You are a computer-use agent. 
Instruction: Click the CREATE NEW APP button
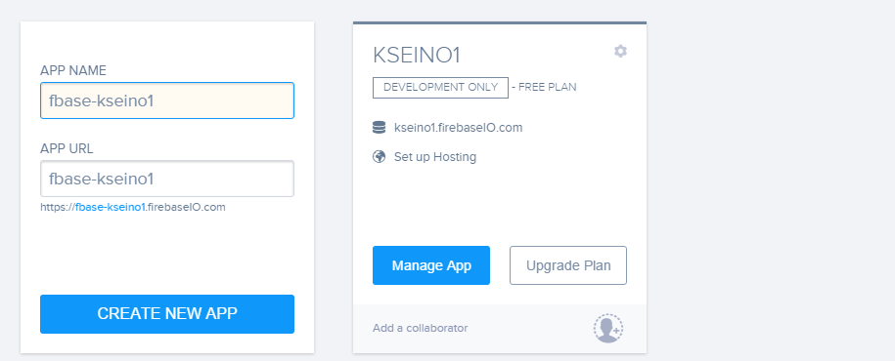167,314
